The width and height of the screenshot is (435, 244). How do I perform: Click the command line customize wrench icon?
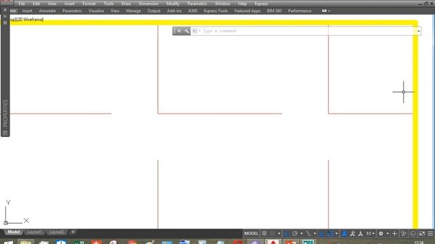click(186, 31)
